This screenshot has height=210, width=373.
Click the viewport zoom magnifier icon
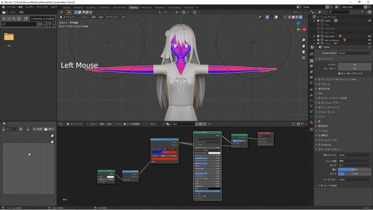[303, 40]
